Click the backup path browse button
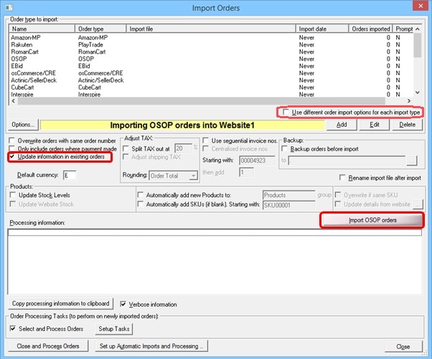Viewport: 432px width, 359px height. pos(412,161)
